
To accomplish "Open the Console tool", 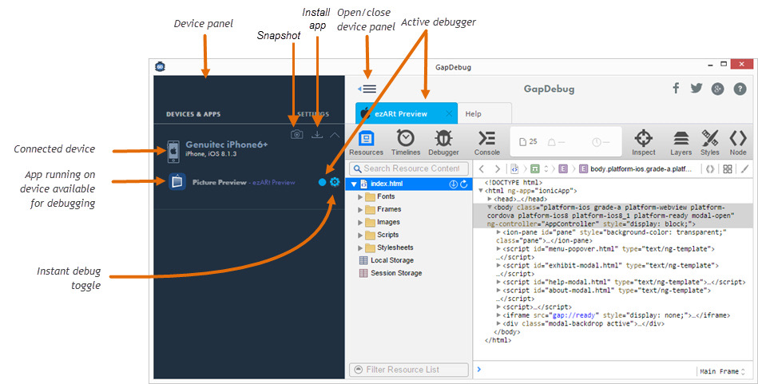I will (487, 142).
